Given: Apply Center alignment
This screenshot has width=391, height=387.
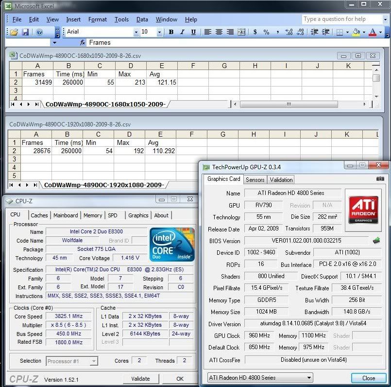Looking at the screenshot, I should pyautogui.click(x=219, y=32).
